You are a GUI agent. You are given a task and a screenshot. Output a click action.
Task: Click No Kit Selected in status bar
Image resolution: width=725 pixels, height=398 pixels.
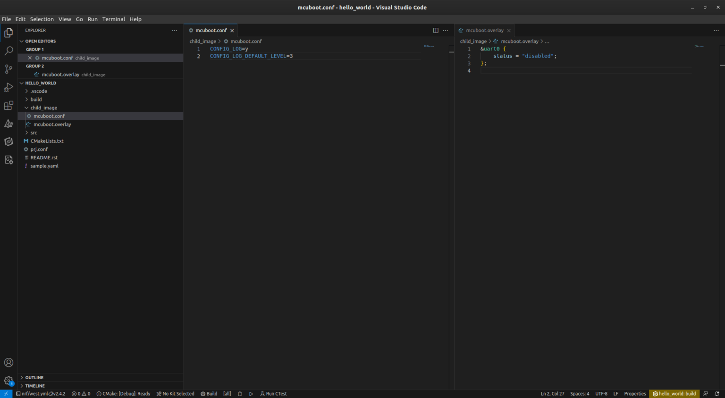click(175, 393)
